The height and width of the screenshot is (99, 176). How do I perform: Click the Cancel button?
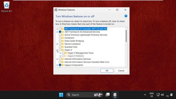pos(121,71)
